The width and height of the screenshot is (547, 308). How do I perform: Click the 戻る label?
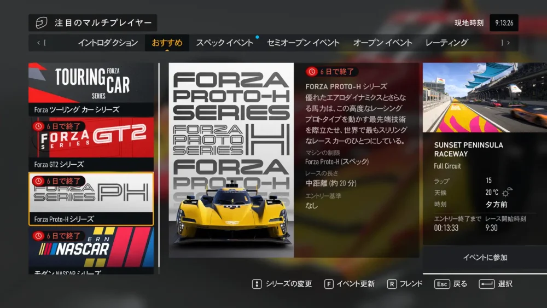tap(460, 284)
